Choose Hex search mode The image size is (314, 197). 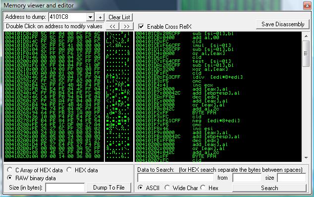(x=203, y=188)
